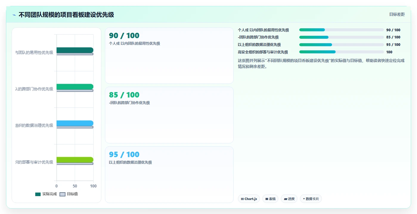Click the dashboard title 不同团队规模的项目看板建设优先级
Screen dimensions: 417x214
[66, 15]
